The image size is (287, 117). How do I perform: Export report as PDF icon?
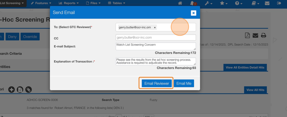(247, 35)
